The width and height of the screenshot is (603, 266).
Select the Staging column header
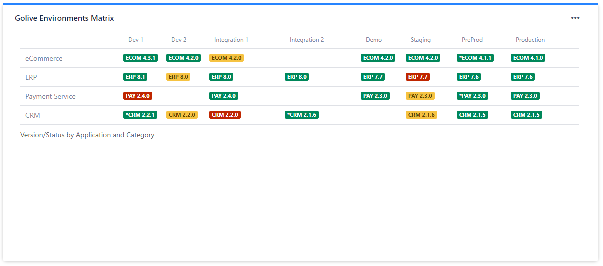(420, 40)
